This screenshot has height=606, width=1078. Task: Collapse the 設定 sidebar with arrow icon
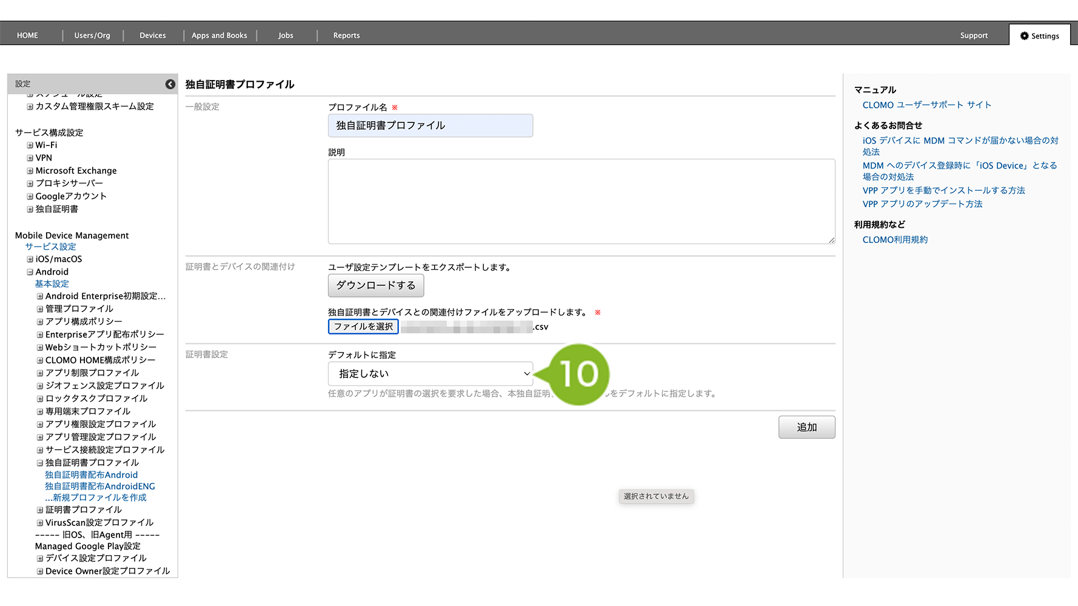[170, 84]
